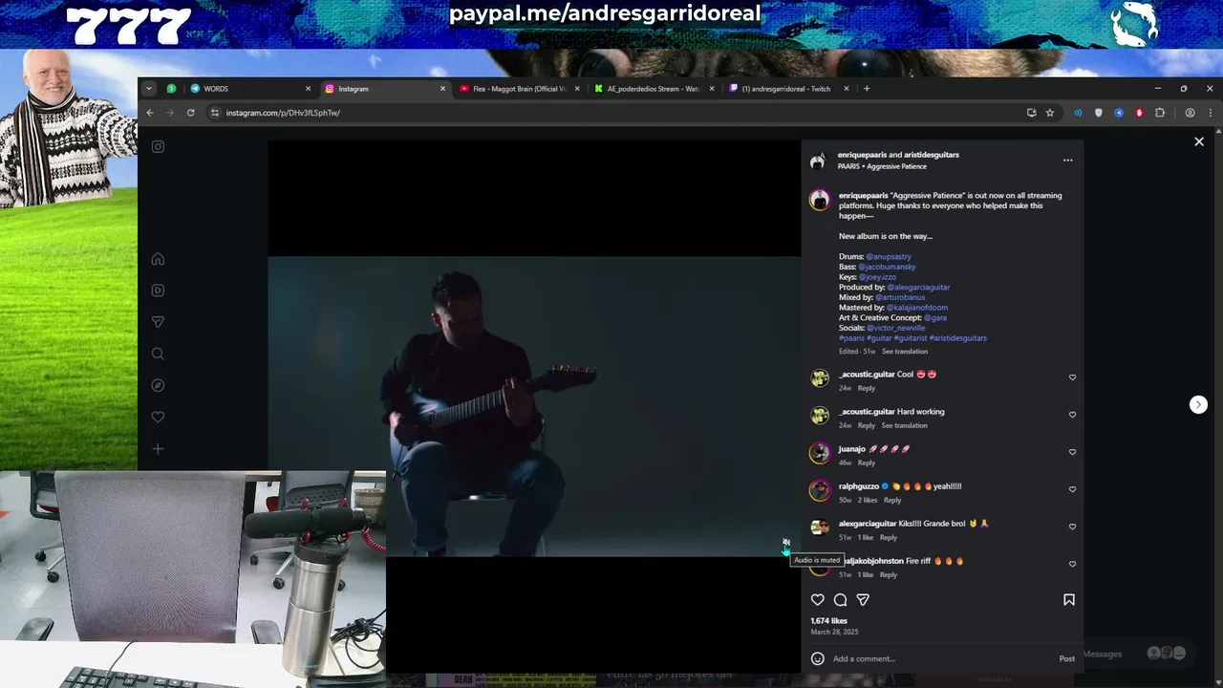
Task: Open juanajo's profile avatar
Action: point(820,453)
